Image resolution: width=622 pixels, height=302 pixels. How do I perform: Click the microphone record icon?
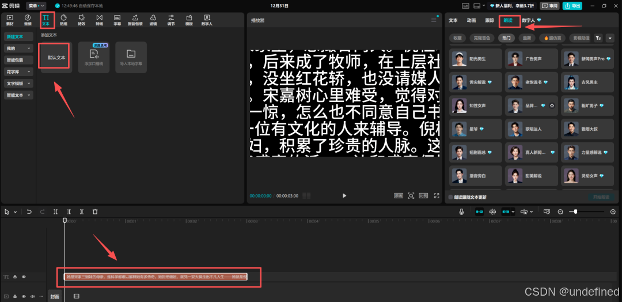click(x=462, y=212)
